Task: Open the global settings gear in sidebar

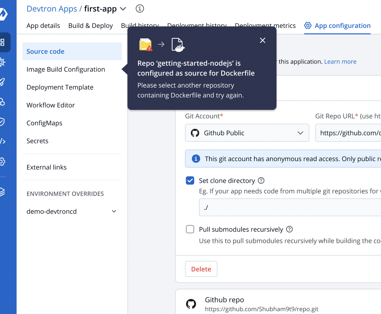Action: [x=2, y=161]
